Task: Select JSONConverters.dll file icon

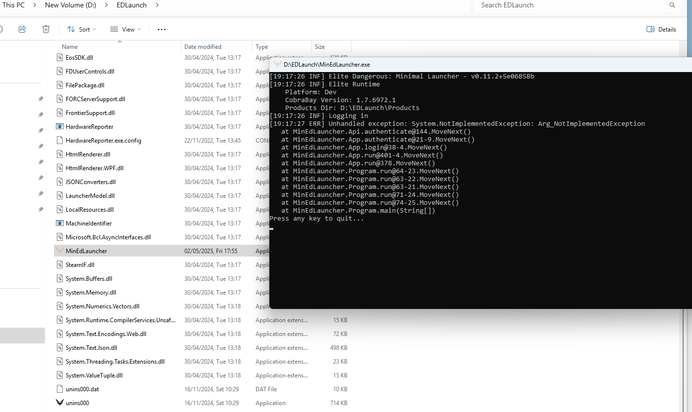Action: pos(60,182)
